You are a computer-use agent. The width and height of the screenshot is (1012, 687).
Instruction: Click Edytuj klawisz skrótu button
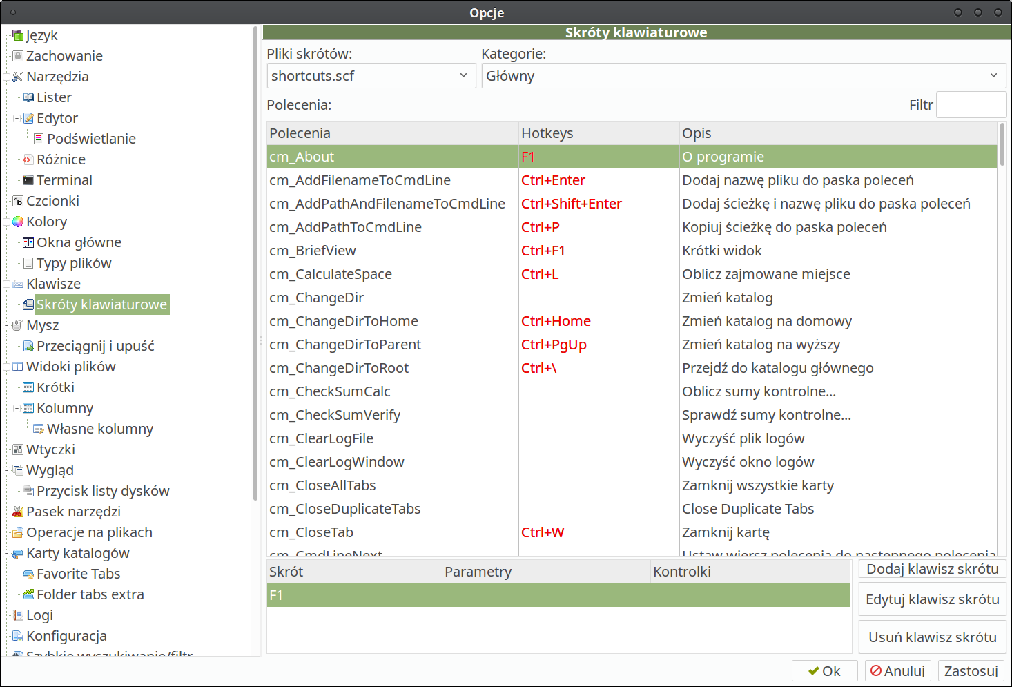point(933,599)
